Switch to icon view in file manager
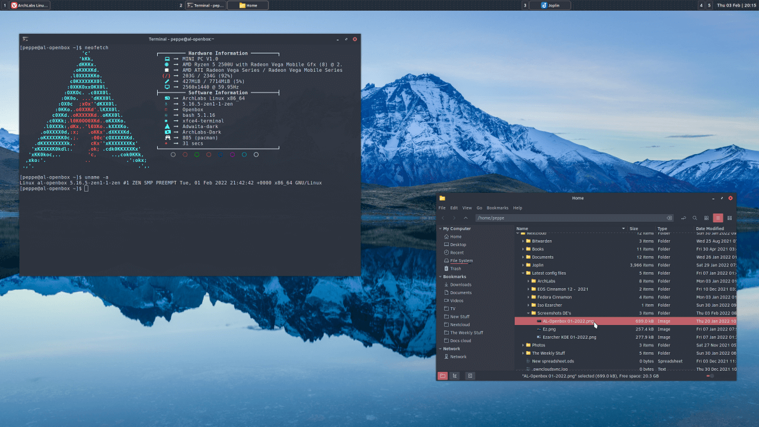The height and width of the screenshot is (427, 759). pos(706,218)
